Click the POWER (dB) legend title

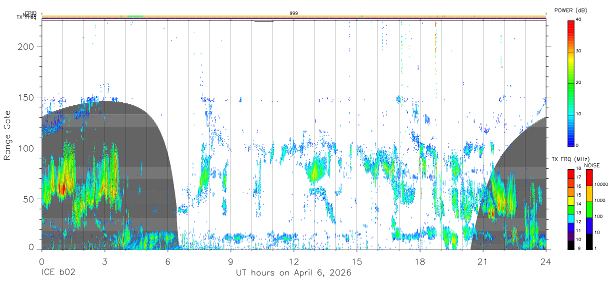tap(570, 10)
